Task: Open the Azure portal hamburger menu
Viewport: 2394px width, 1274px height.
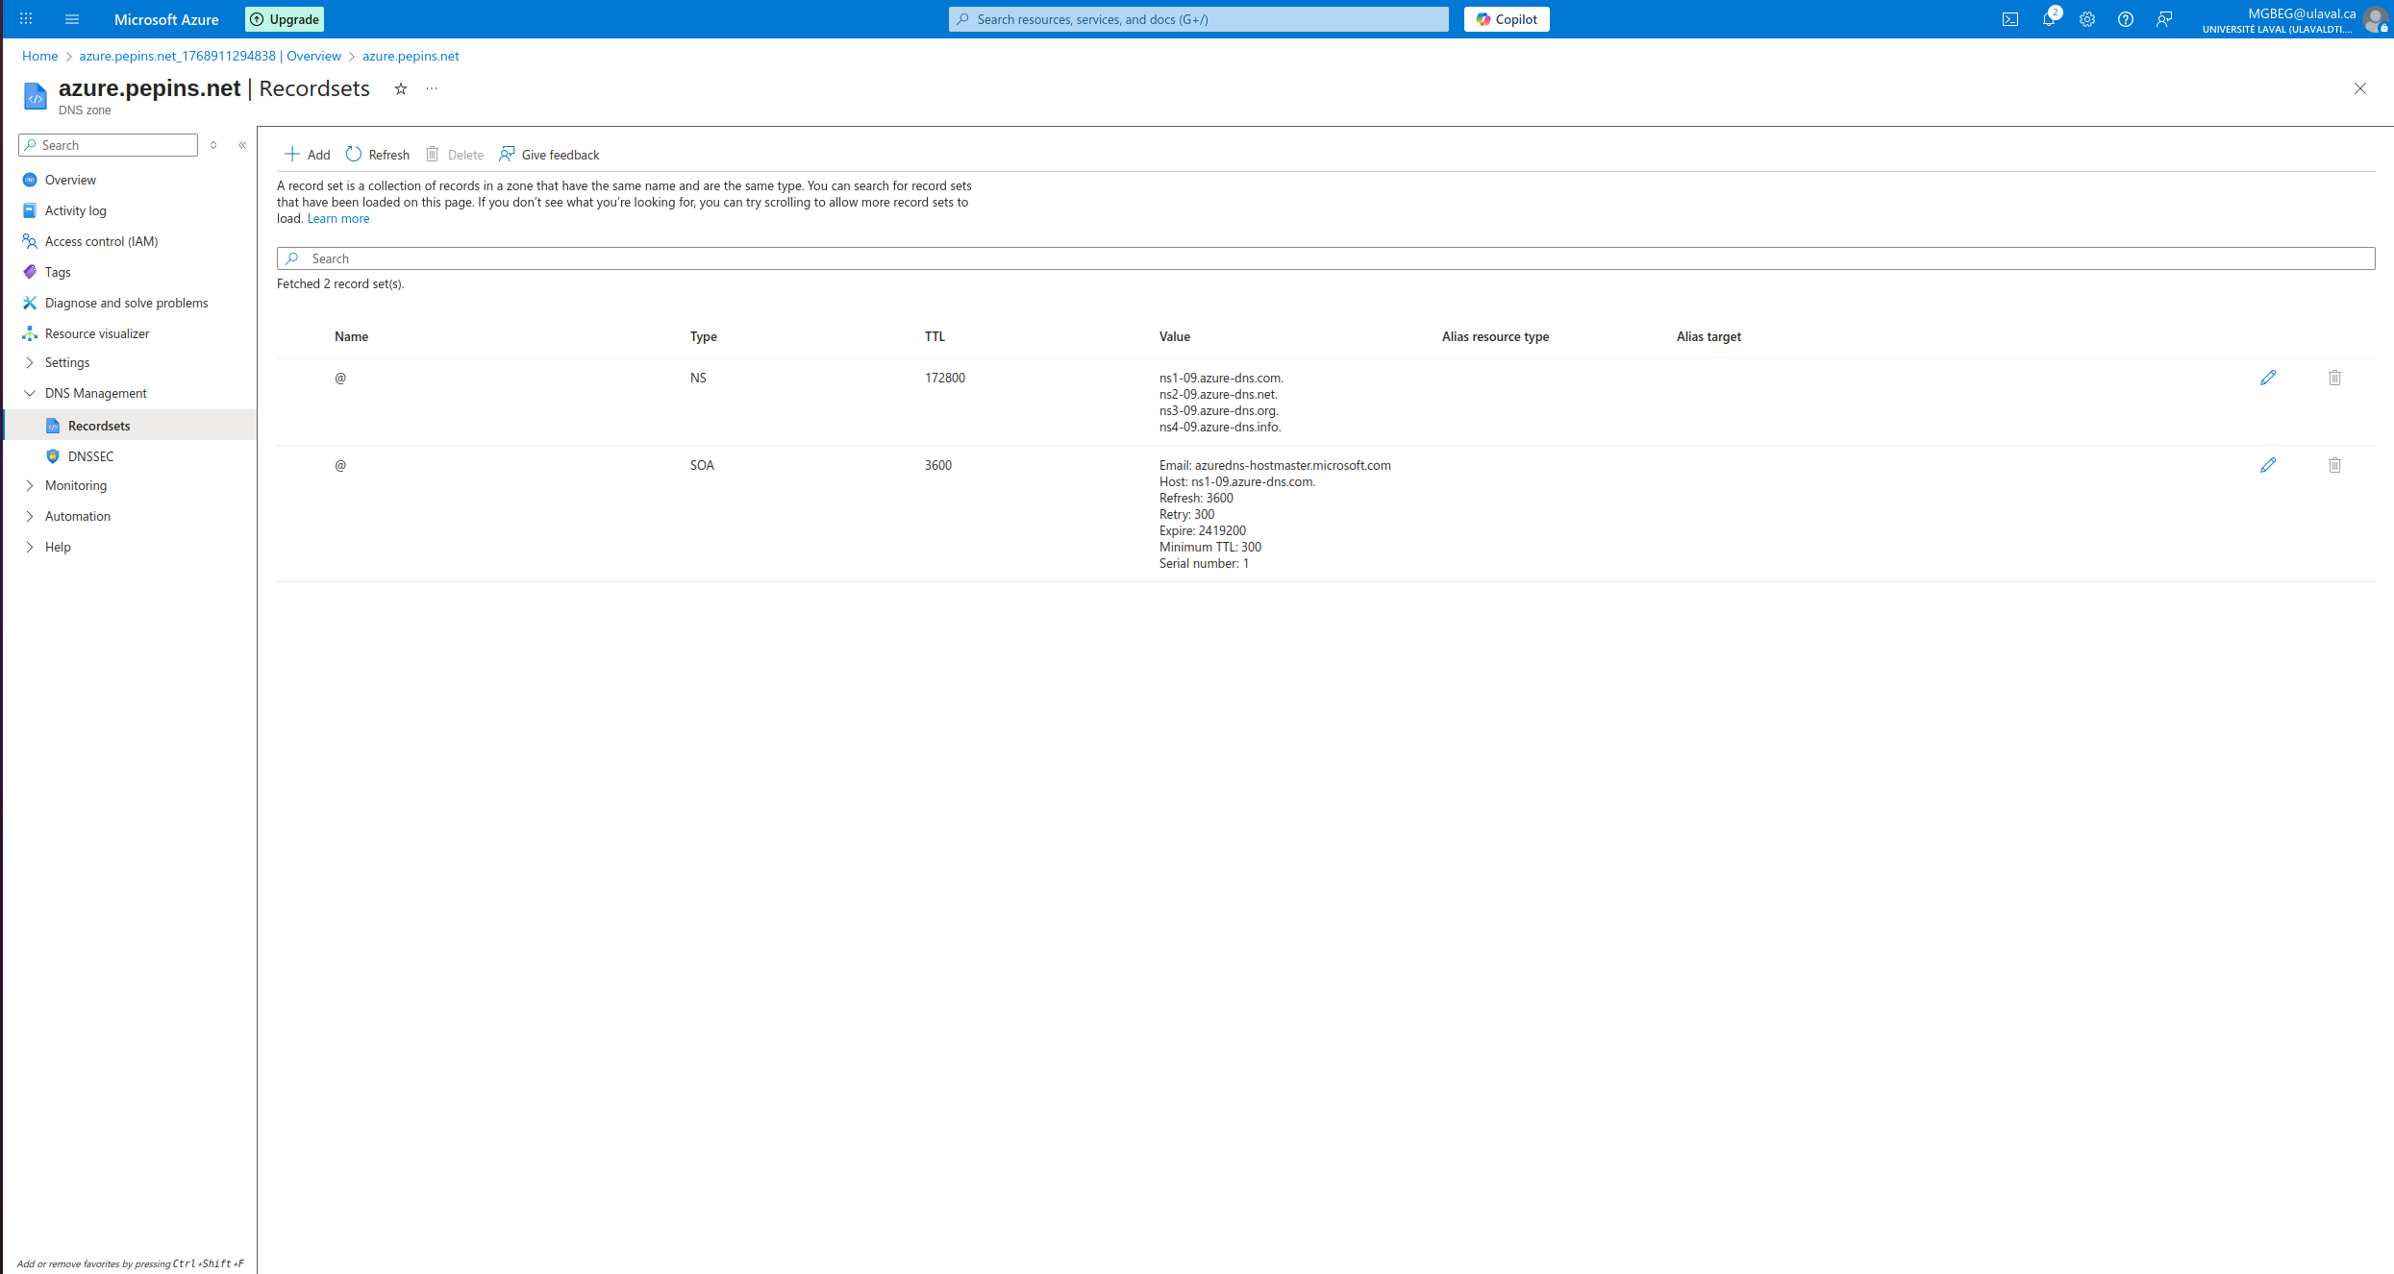Action: coord(72,19)
